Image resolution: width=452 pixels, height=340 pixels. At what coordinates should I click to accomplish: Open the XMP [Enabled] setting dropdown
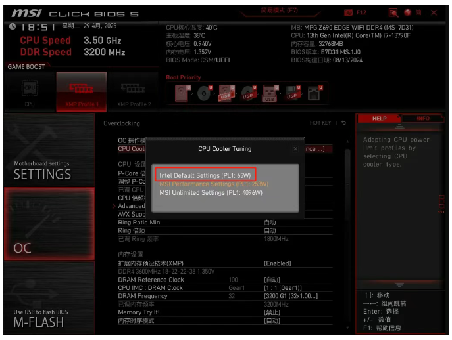tap(277, 263)
